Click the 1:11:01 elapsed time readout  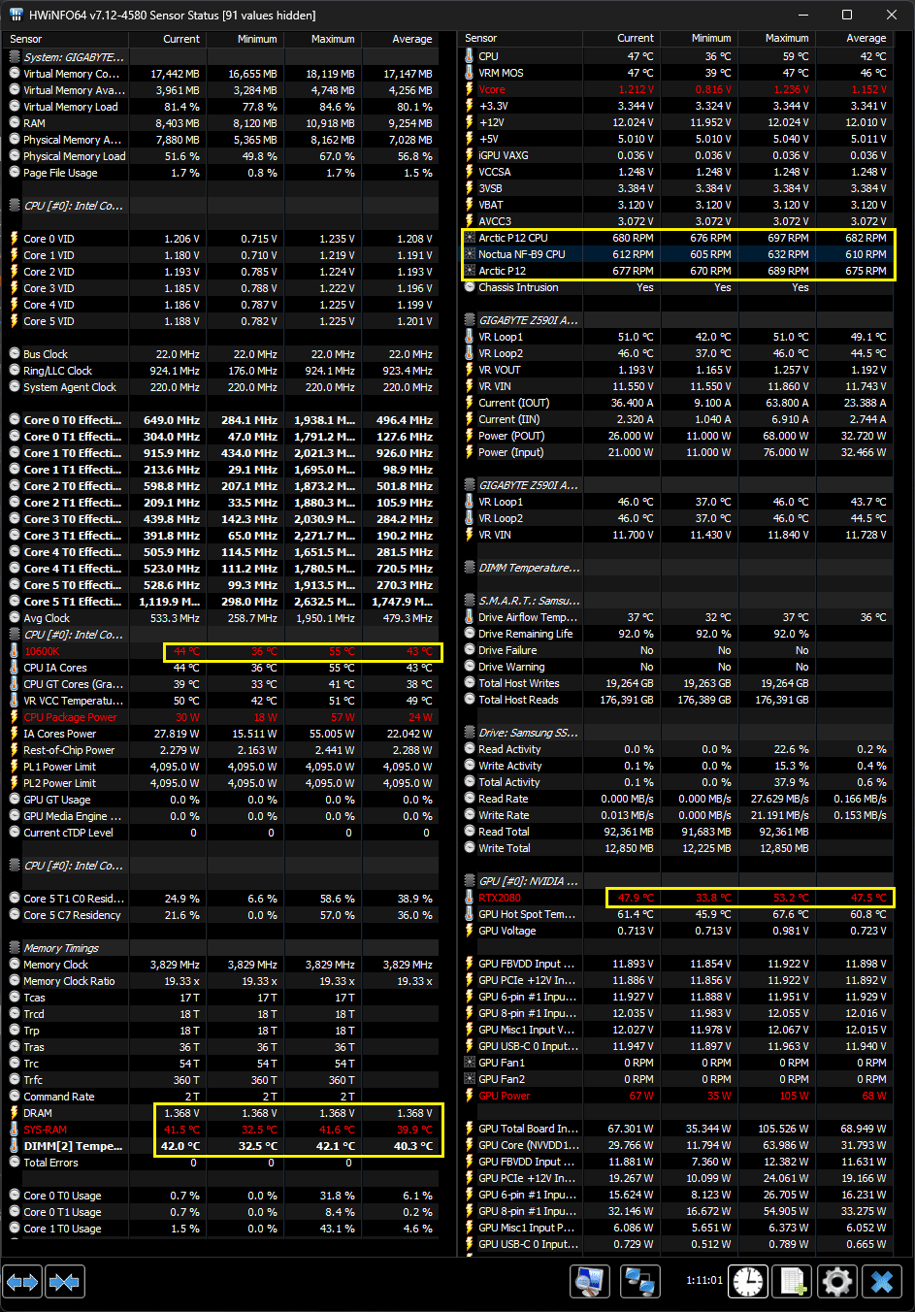pyautogui.click(x=703, y=1281)
